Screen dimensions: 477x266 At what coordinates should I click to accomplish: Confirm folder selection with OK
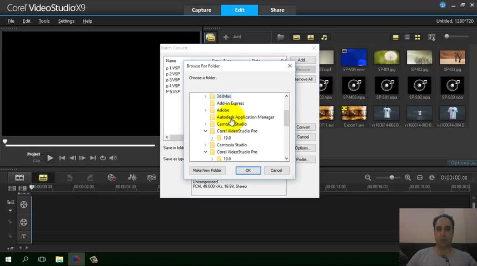click(x=249, y=171)
